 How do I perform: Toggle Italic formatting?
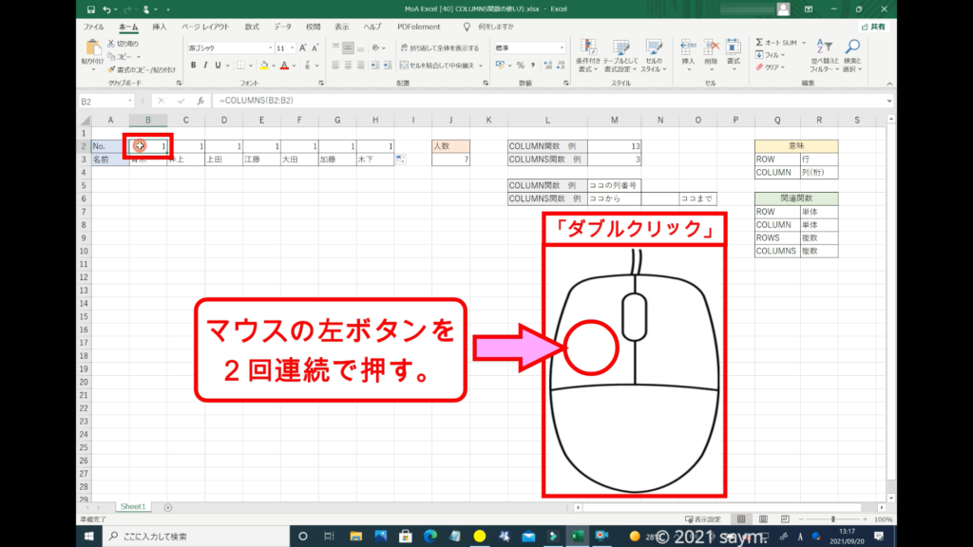point(206,66)
